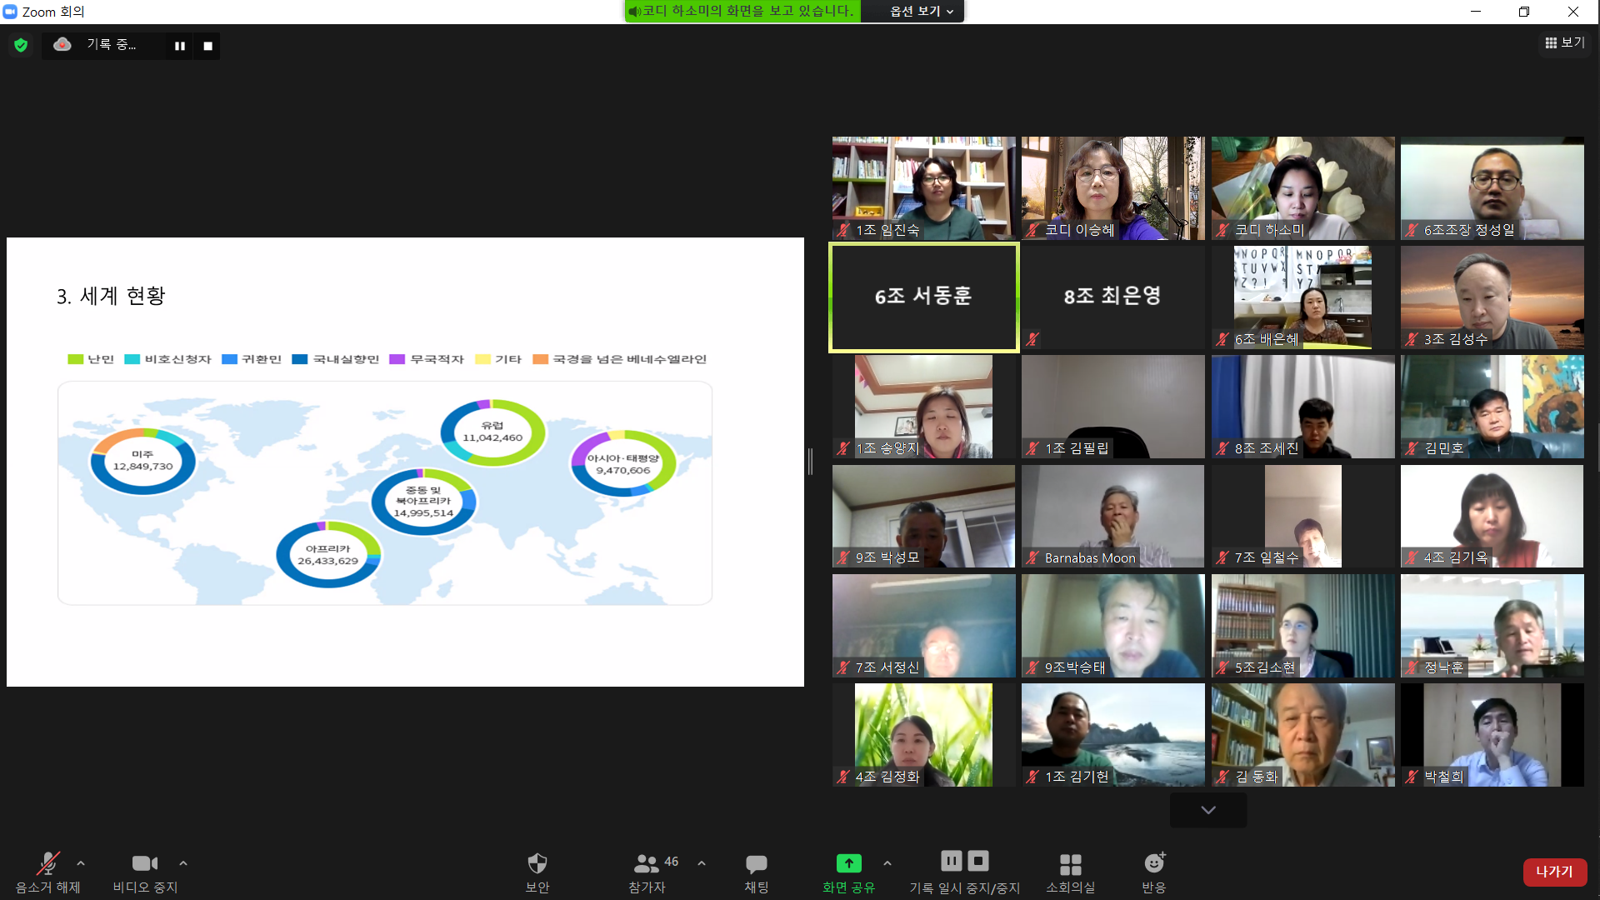Open the View layout menu

point(1564,42)
